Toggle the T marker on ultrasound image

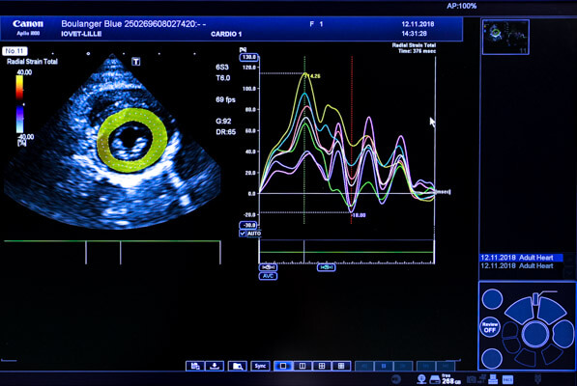tap(135, 62)
